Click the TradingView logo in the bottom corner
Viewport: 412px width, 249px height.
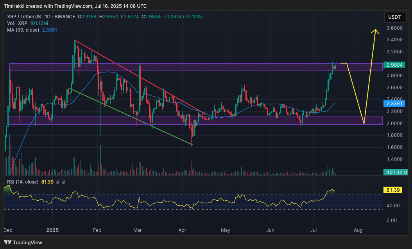click(x=23, y=242)
